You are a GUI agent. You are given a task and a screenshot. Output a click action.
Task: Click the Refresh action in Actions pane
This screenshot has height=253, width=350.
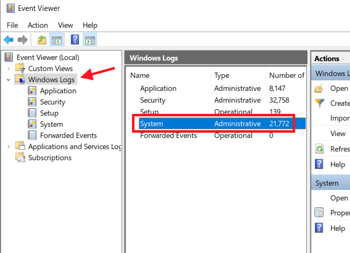[x=340, y=149]
